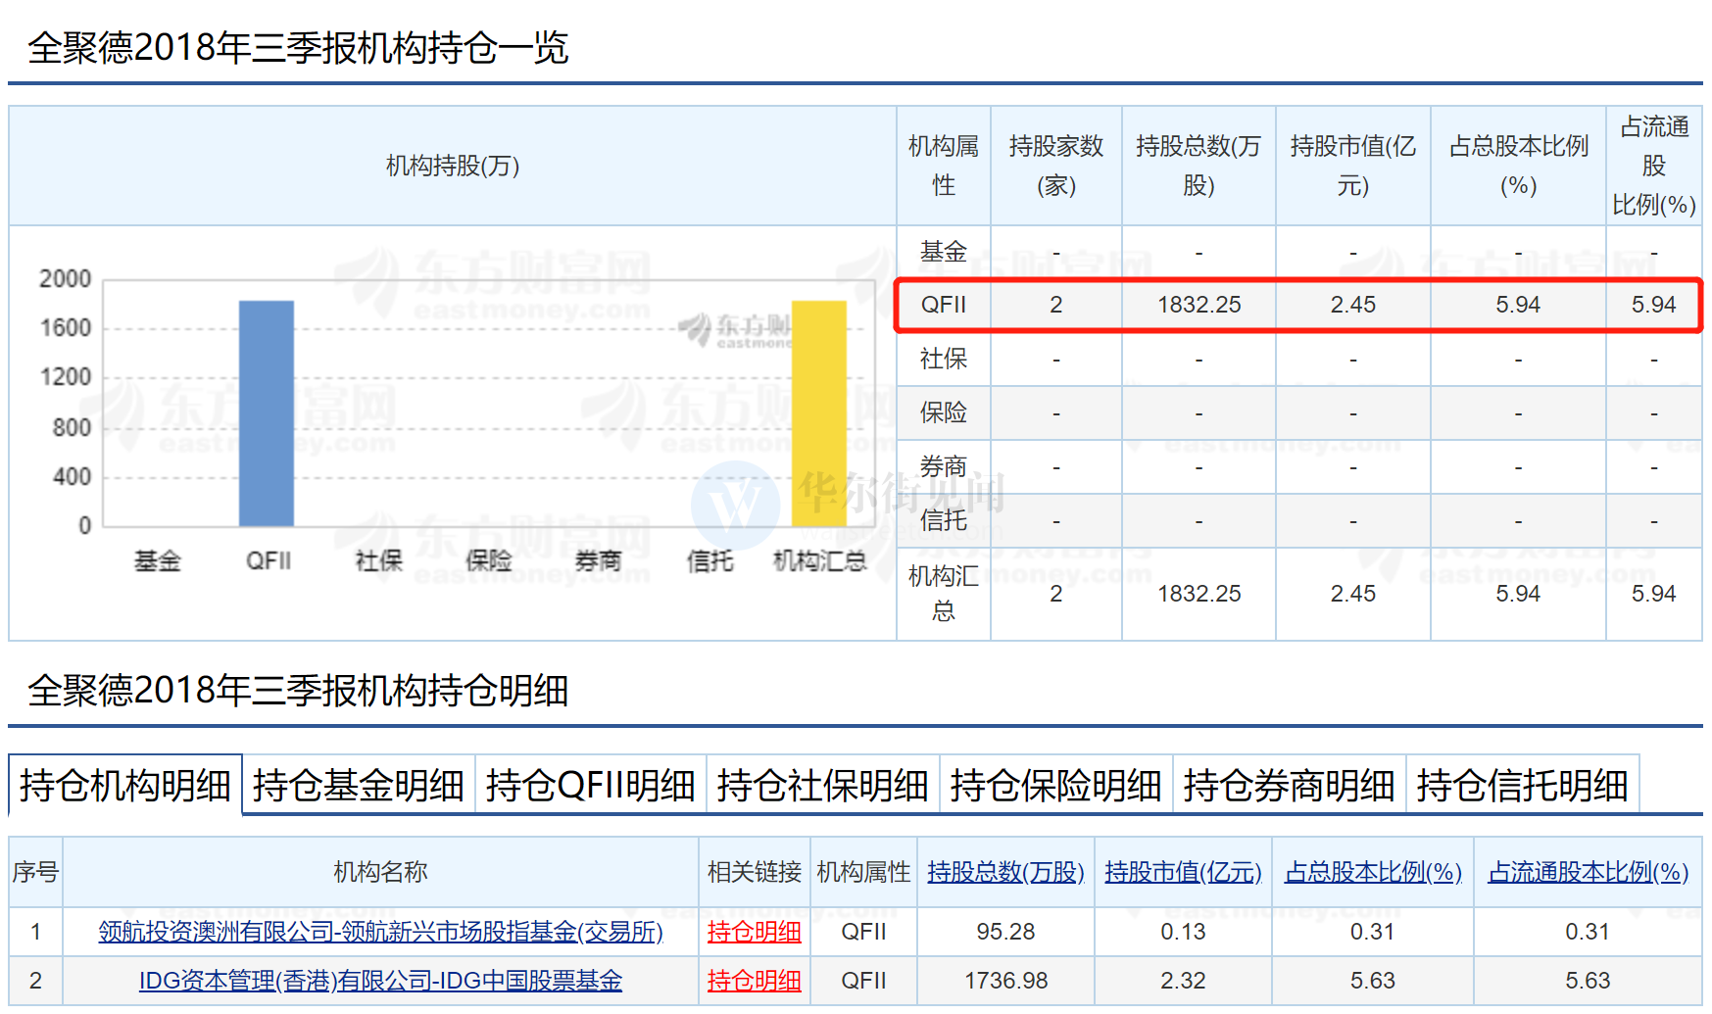Image resolution: width=1712 pixels, height=1014 pixels.
Task: Click the blue QFII bar in chart
Action: 267,413
